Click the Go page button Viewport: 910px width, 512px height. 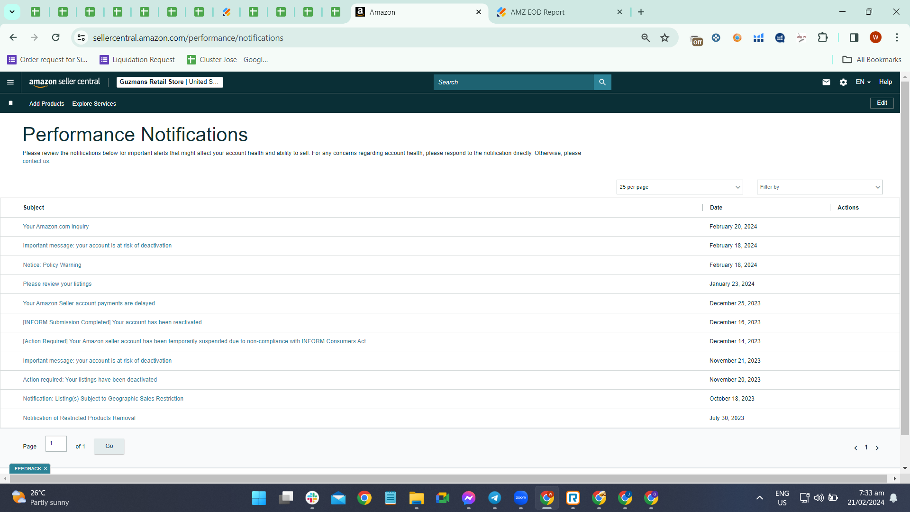(x=109, y=446)
